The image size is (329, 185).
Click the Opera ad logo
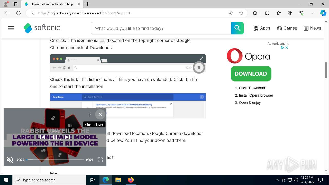(x=248, y=56)
